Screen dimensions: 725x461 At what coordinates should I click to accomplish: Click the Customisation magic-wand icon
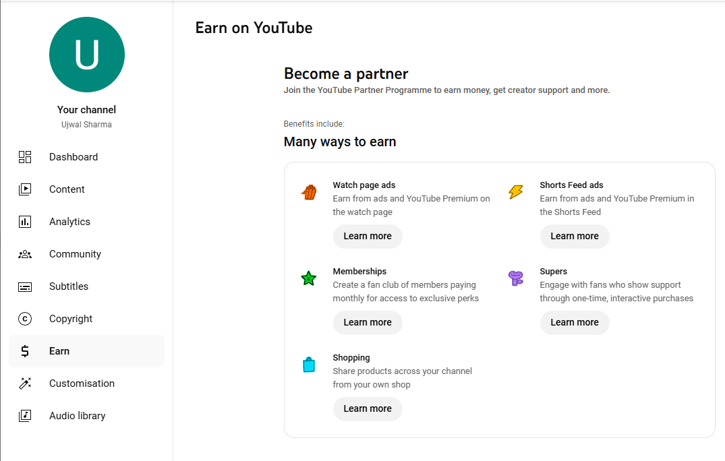[x=25, y=383]
